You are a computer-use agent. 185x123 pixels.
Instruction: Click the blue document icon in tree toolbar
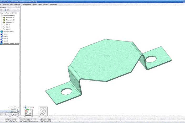[x=6, y=10]
